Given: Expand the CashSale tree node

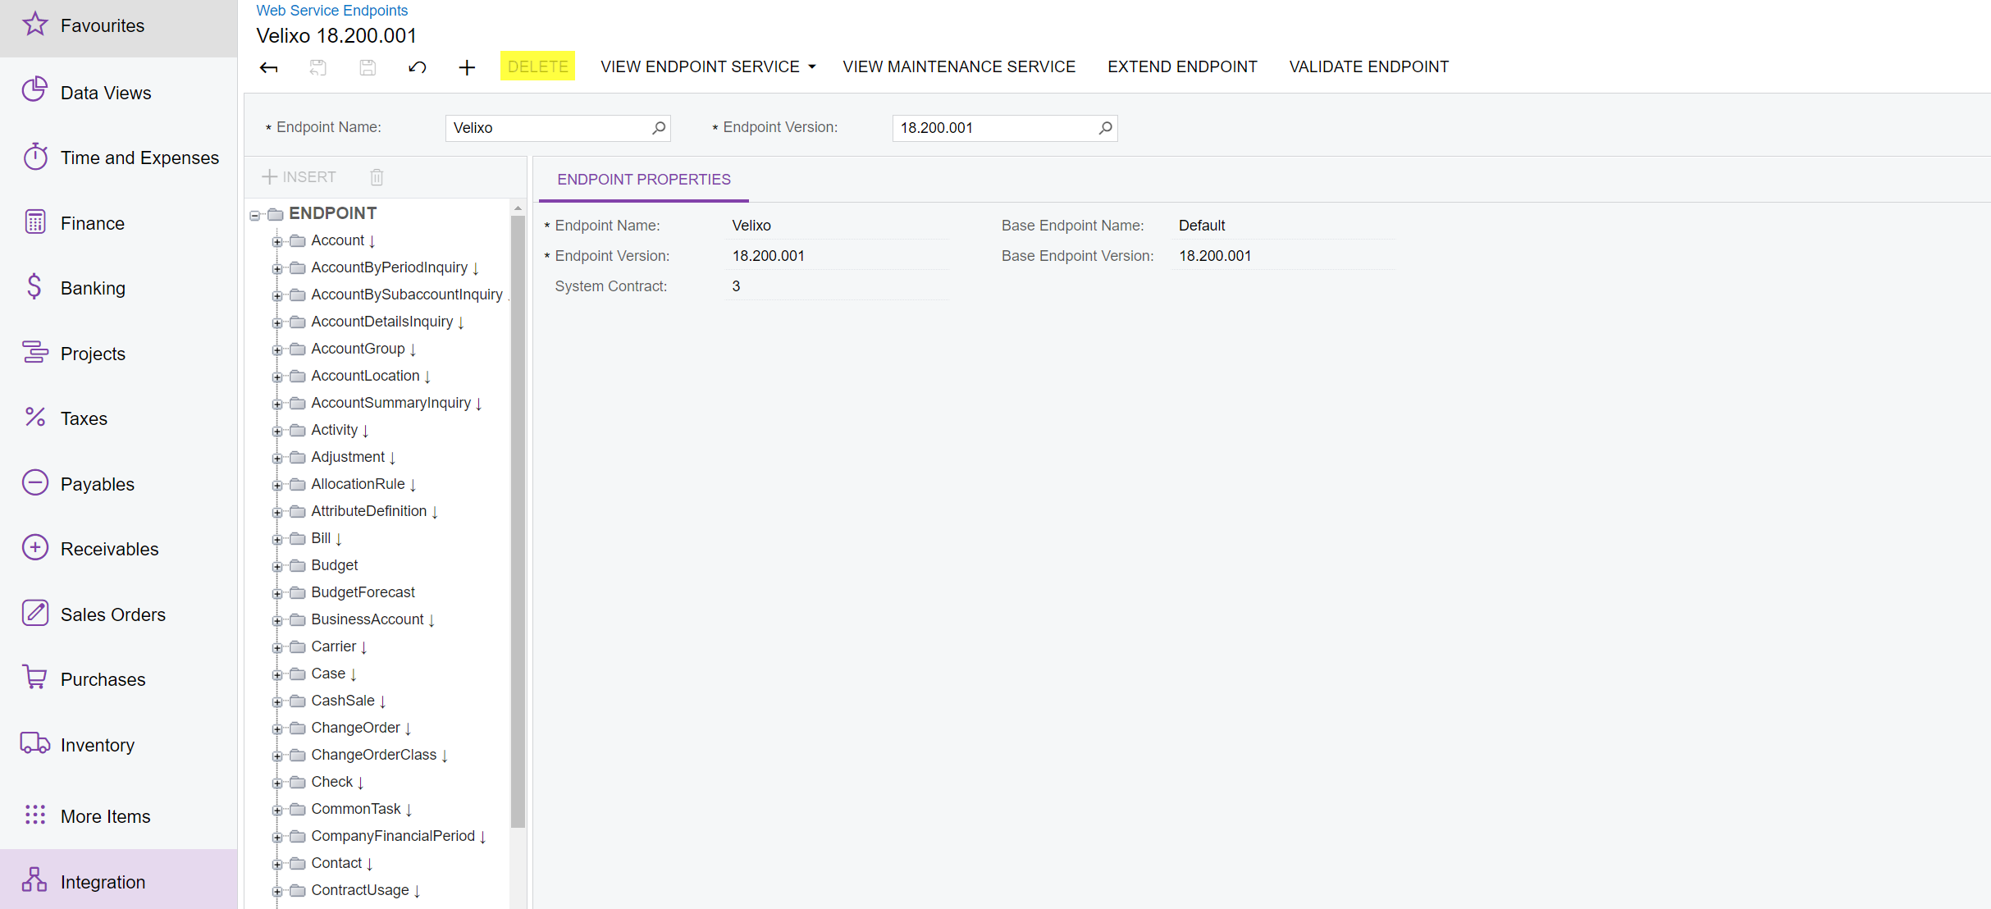Looking at the screenshot, I should tap(277, 702).
